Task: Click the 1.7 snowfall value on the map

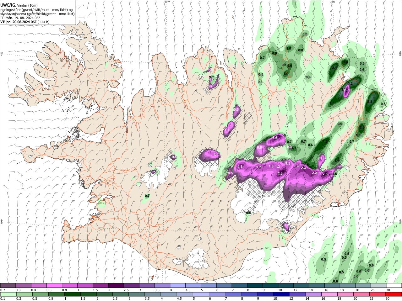Action: tap(259, 167)
